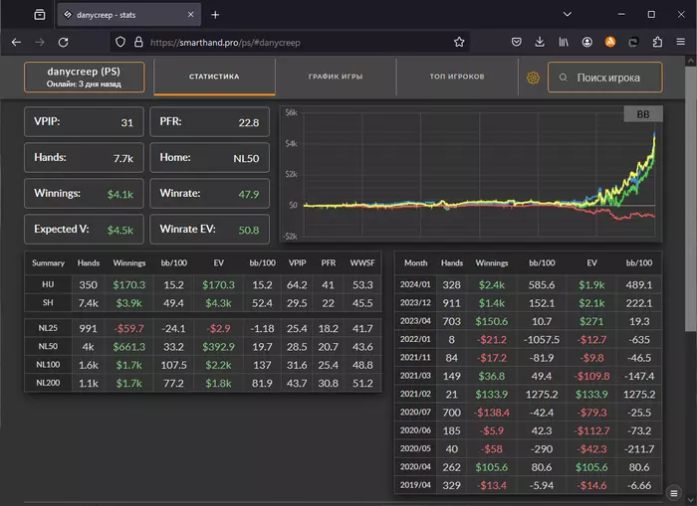The width and height of the screenshot is (697, 506).
Task: Open the ТОП ИГРОКОВ tab
Action: [x=456, y=77]
